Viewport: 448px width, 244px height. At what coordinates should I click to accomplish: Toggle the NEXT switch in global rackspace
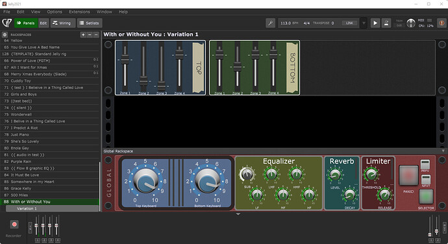[425, 180]
